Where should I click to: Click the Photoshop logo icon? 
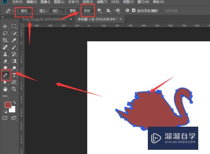(5, 2)
